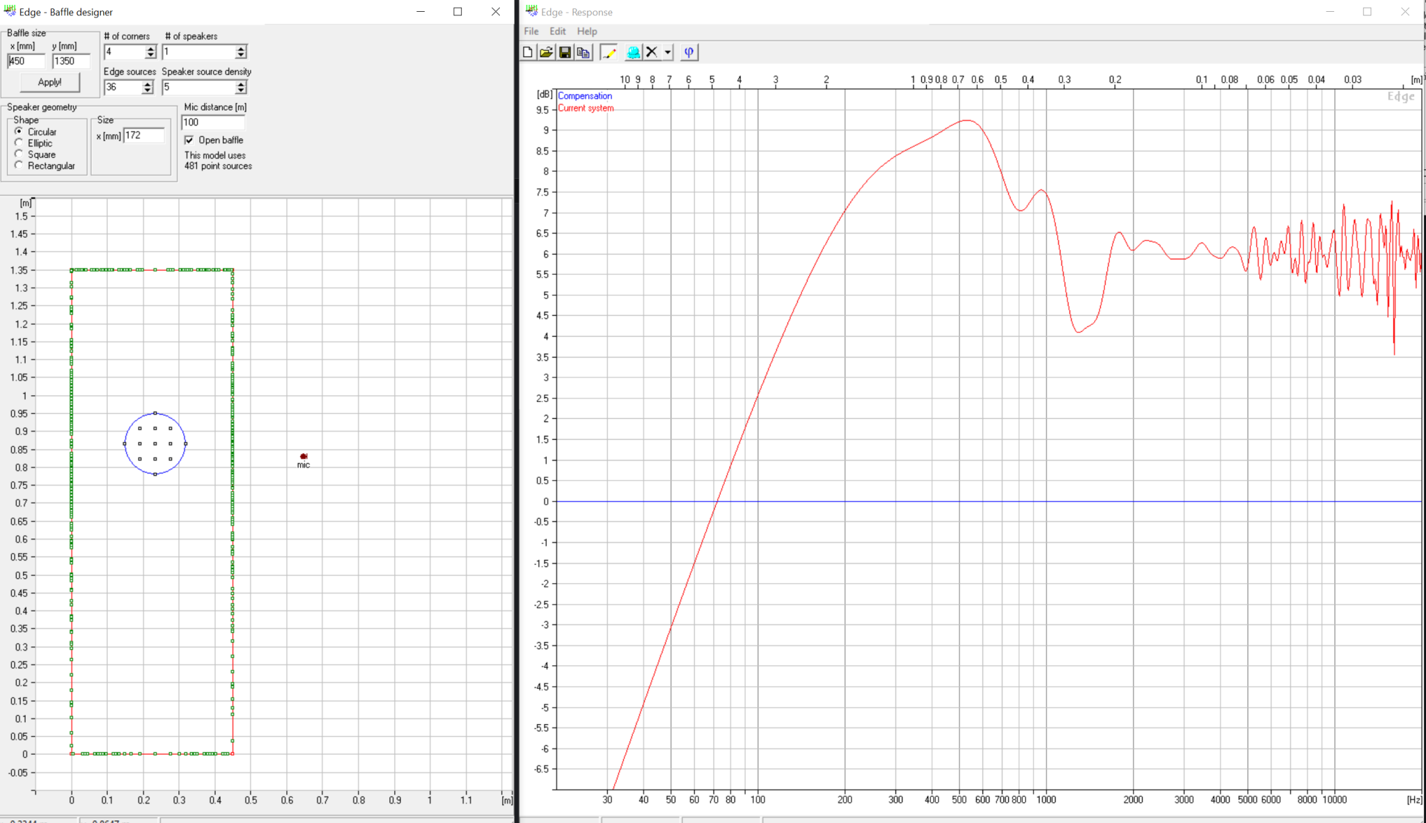Click the # of speakers value field
The width and height of the screenshot is (1426, 823).
pyautogui.click(x=199, y=52)
